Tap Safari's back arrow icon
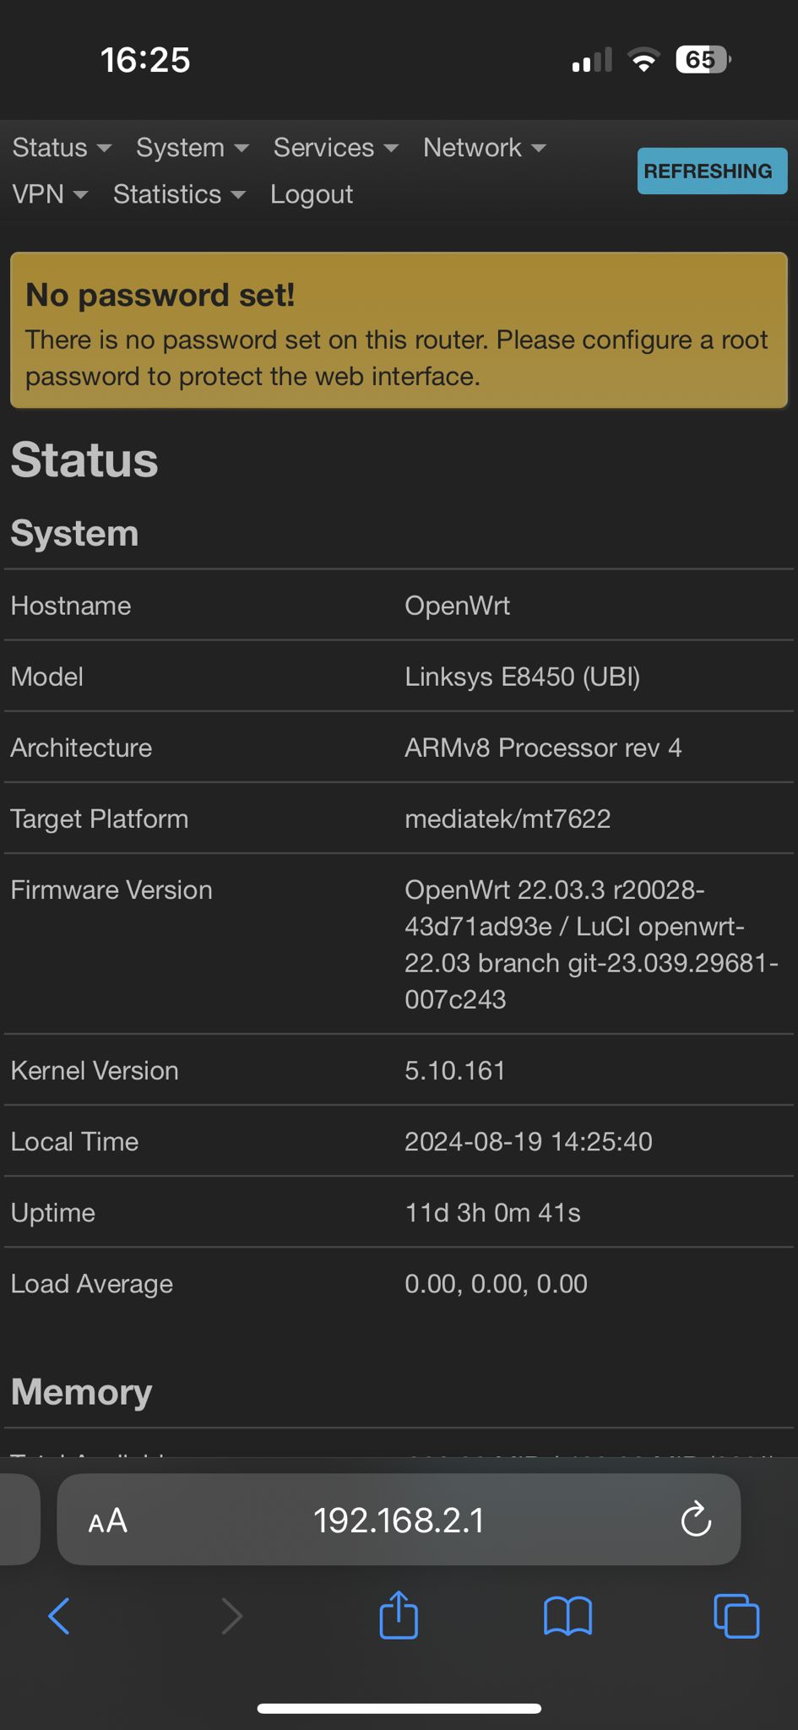This screenshot has width=798, height=1730. 59,1616
